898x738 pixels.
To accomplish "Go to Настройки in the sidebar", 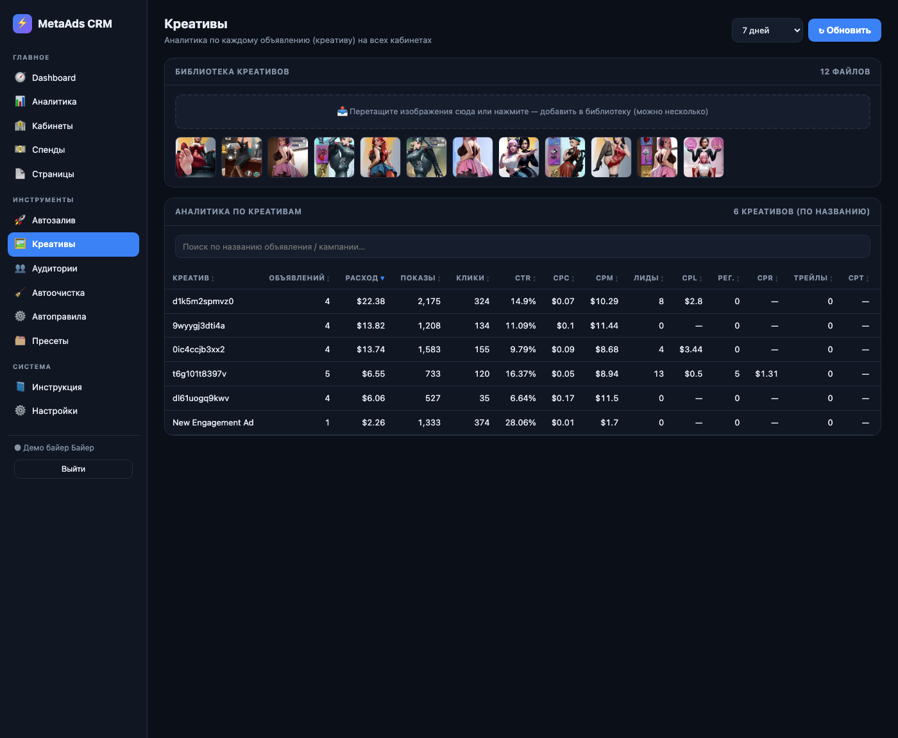I will pyautogui.click(x=73, y=411).
